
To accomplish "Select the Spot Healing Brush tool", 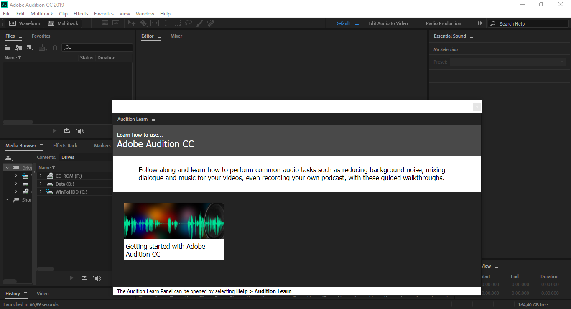I will (x=211, y=23).
